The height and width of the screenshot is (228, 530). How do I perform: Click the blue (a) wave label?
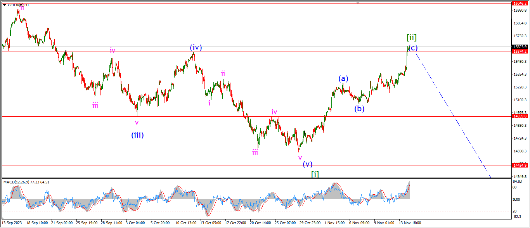coord(343,78)
